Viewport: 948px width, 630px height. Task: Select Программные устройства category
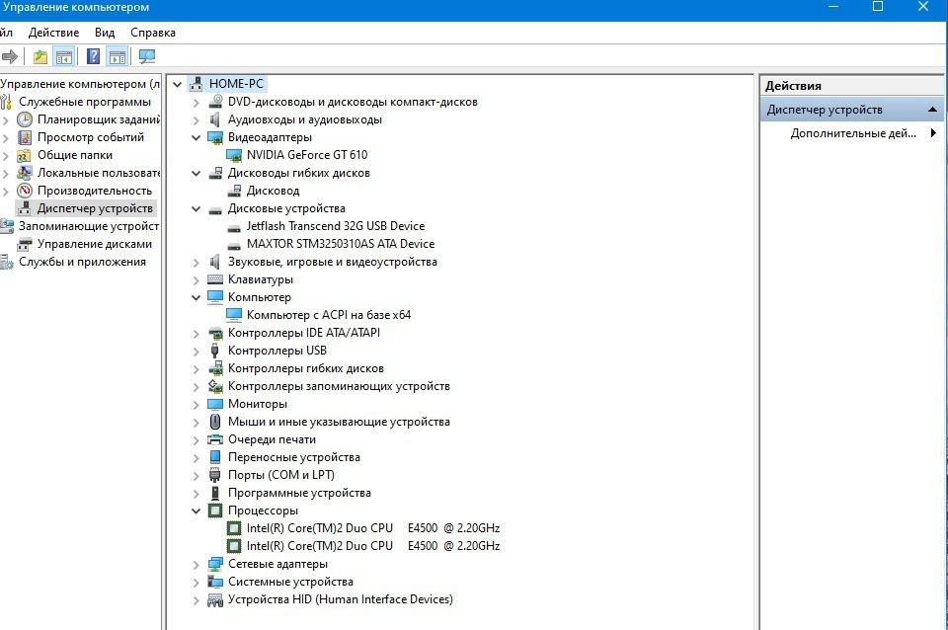pos(299,493)
